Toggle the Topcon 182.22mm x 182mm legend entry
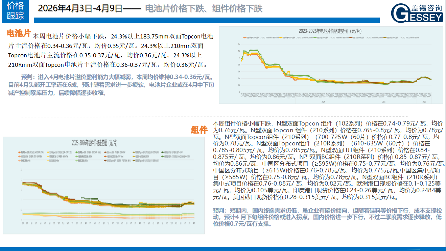Viewport: 446px width, 251px height. tap(402, 38)
